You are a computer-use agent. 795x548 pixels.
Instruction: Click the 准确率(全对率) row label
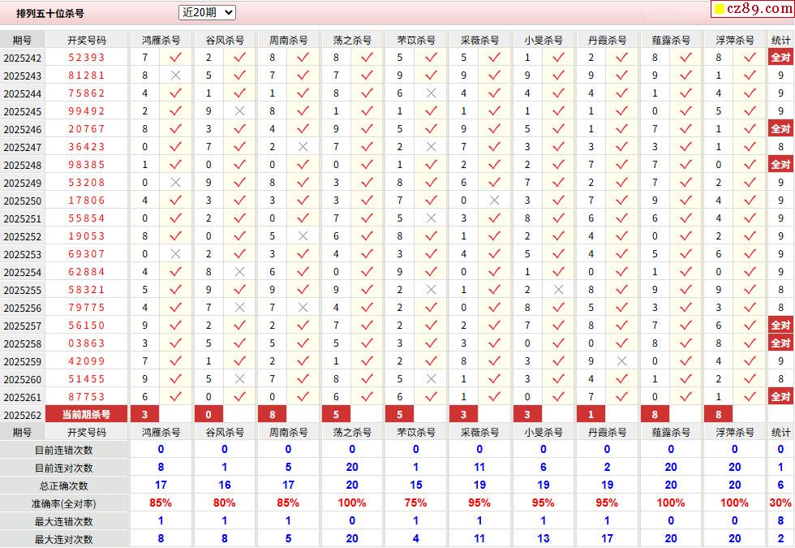point(63,504)
